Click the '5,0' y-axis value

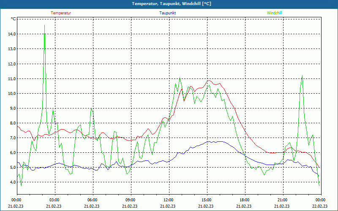13,168
